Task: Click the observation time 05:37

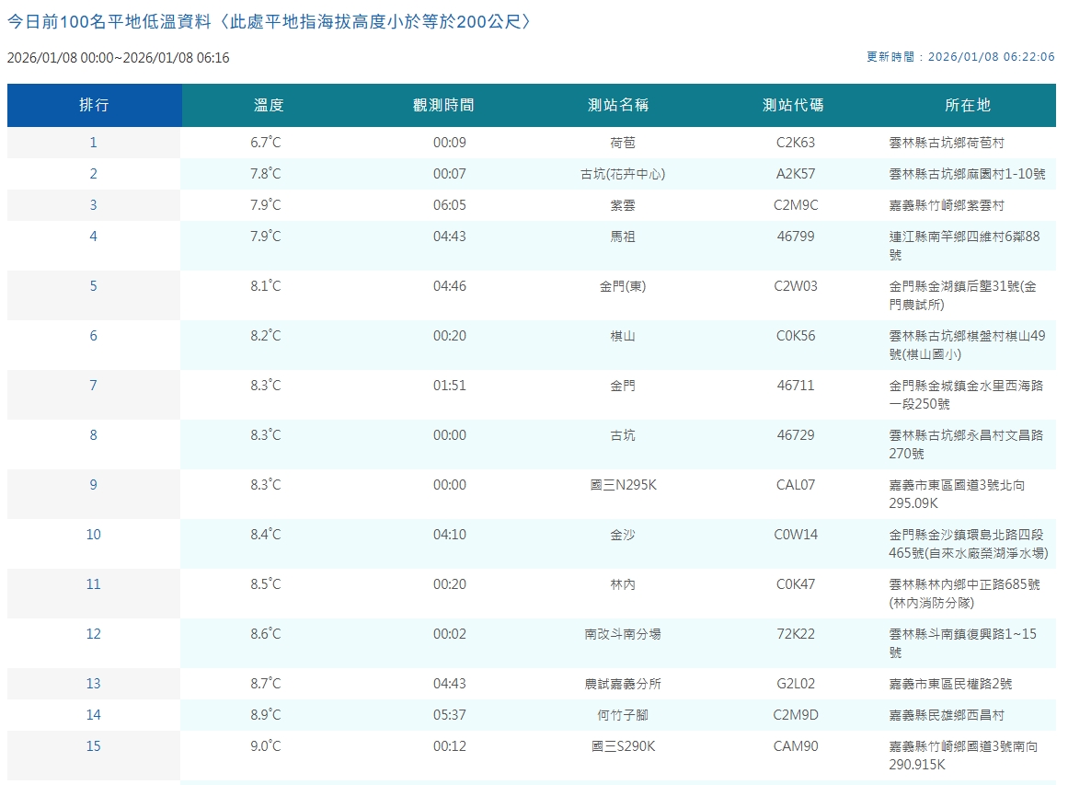Action: click(x=450, y=715)
